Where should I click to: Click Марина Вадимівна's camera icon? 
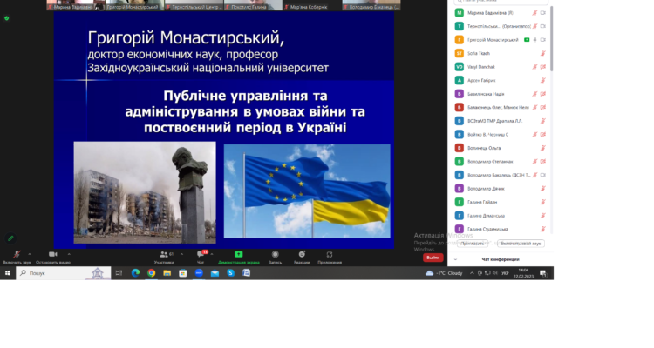[x=543, y=13]
